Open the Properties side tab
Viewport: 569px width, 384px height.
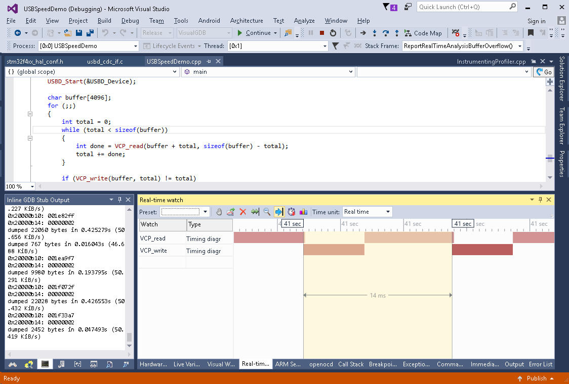pyautogui.click(x=562, y=164)
